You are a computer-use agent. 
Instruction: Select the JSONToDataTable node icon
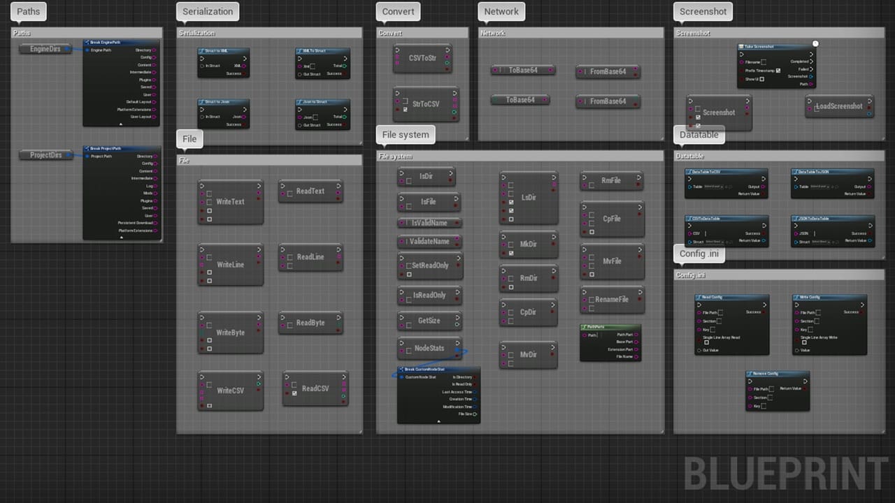pos(796,219)
